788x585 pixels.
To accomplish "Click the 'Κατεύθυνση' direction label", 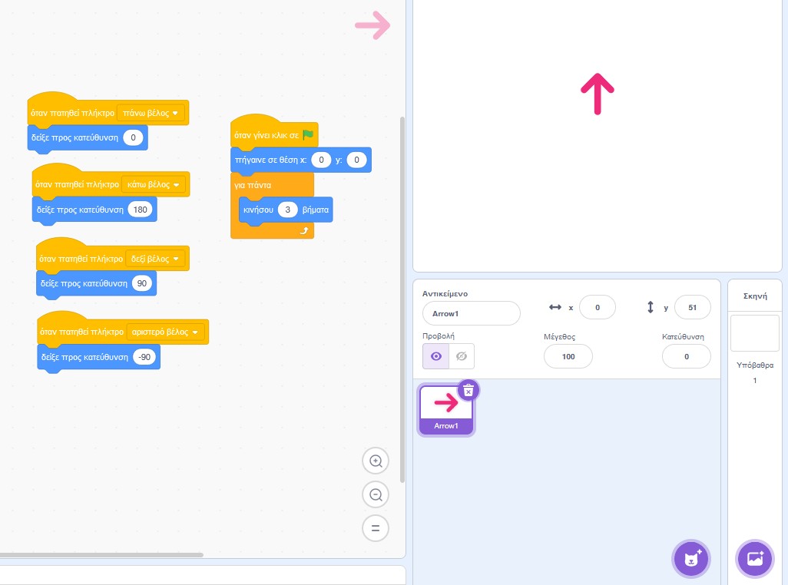I will (683, 337).
